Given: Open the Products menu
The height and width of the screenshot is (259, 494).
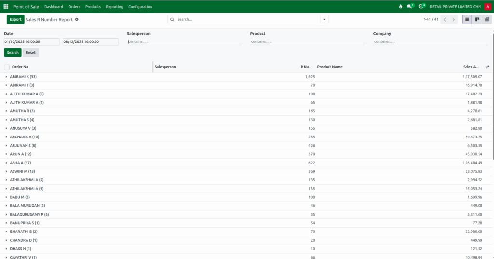Looking at the screenshot, I should 93,7.
